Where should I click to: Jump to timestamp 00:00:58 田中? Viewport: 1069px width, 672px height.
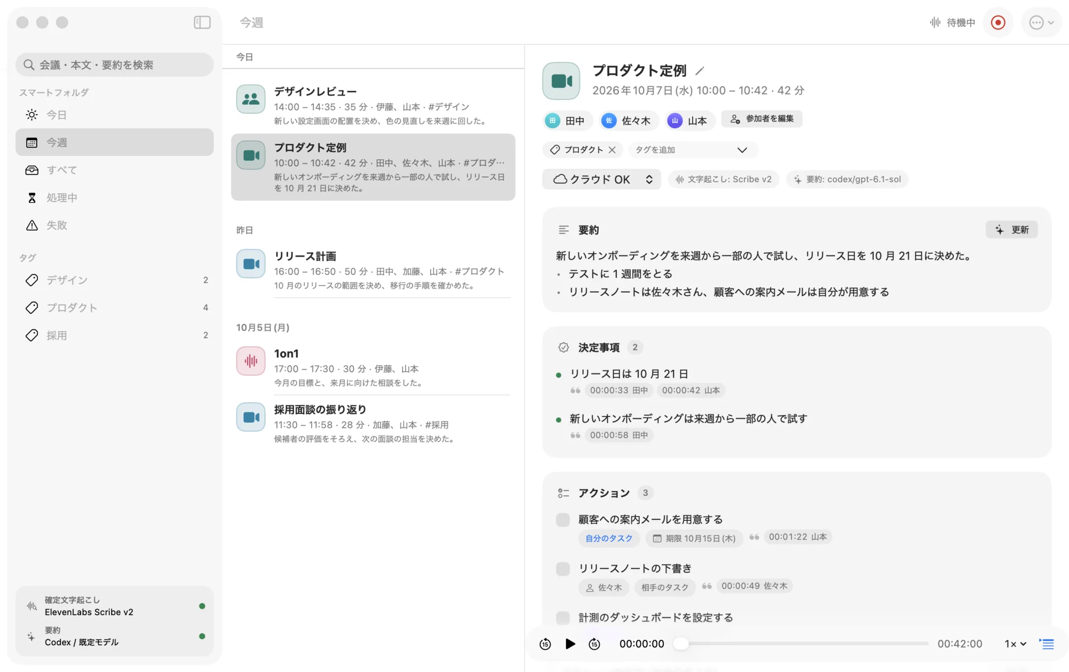(x=619, y=435)
